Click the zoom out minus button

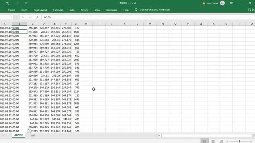[228, 141]
